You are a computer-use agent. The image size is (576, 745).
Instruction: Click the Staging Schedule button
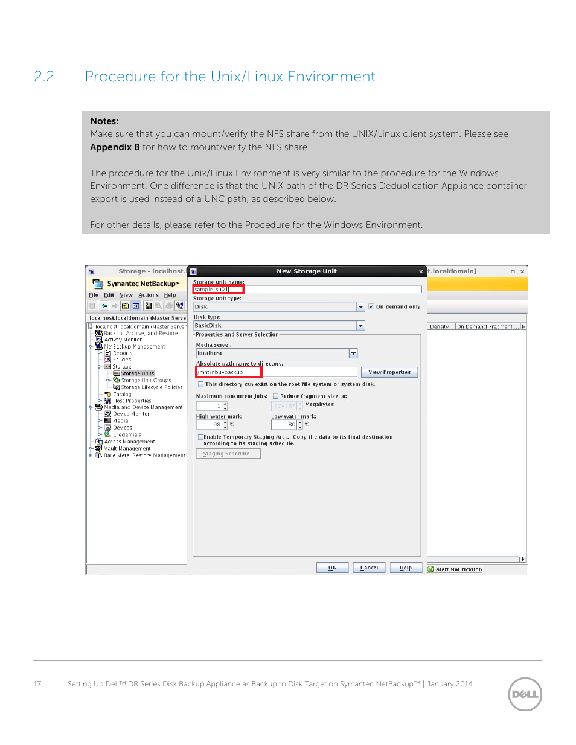point(228,454)
